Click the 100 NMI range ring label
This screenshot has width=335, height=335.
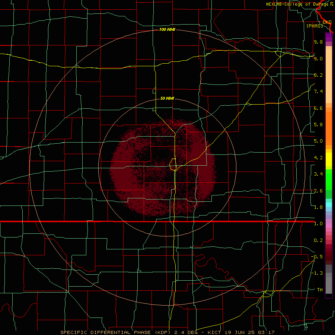click(167, 29)
